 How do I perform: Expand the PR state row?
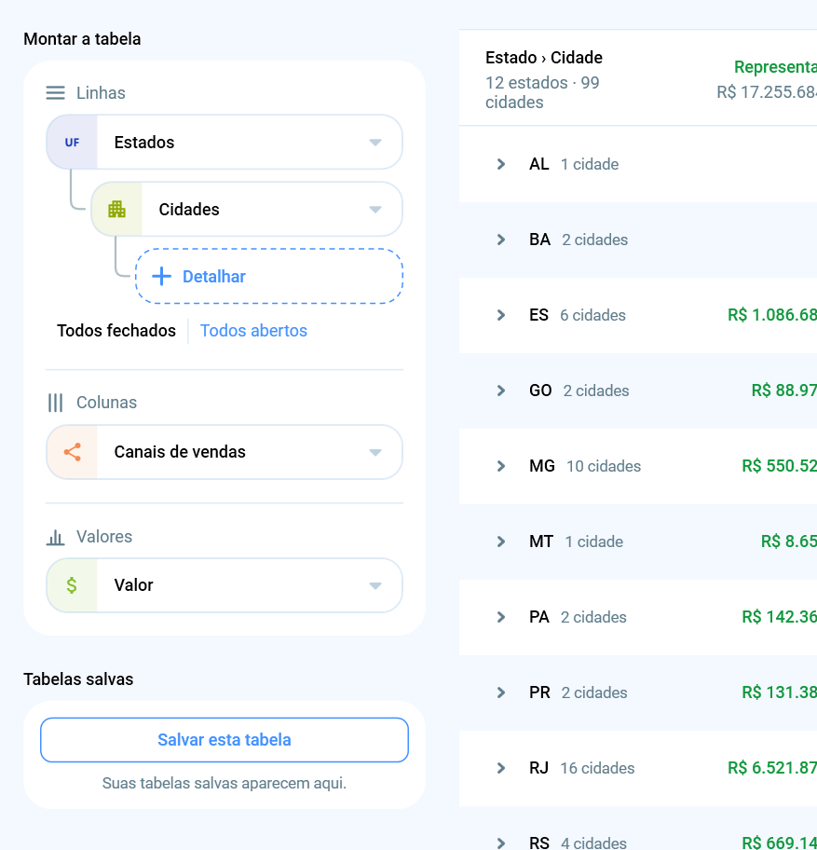(x=501, y=692)
